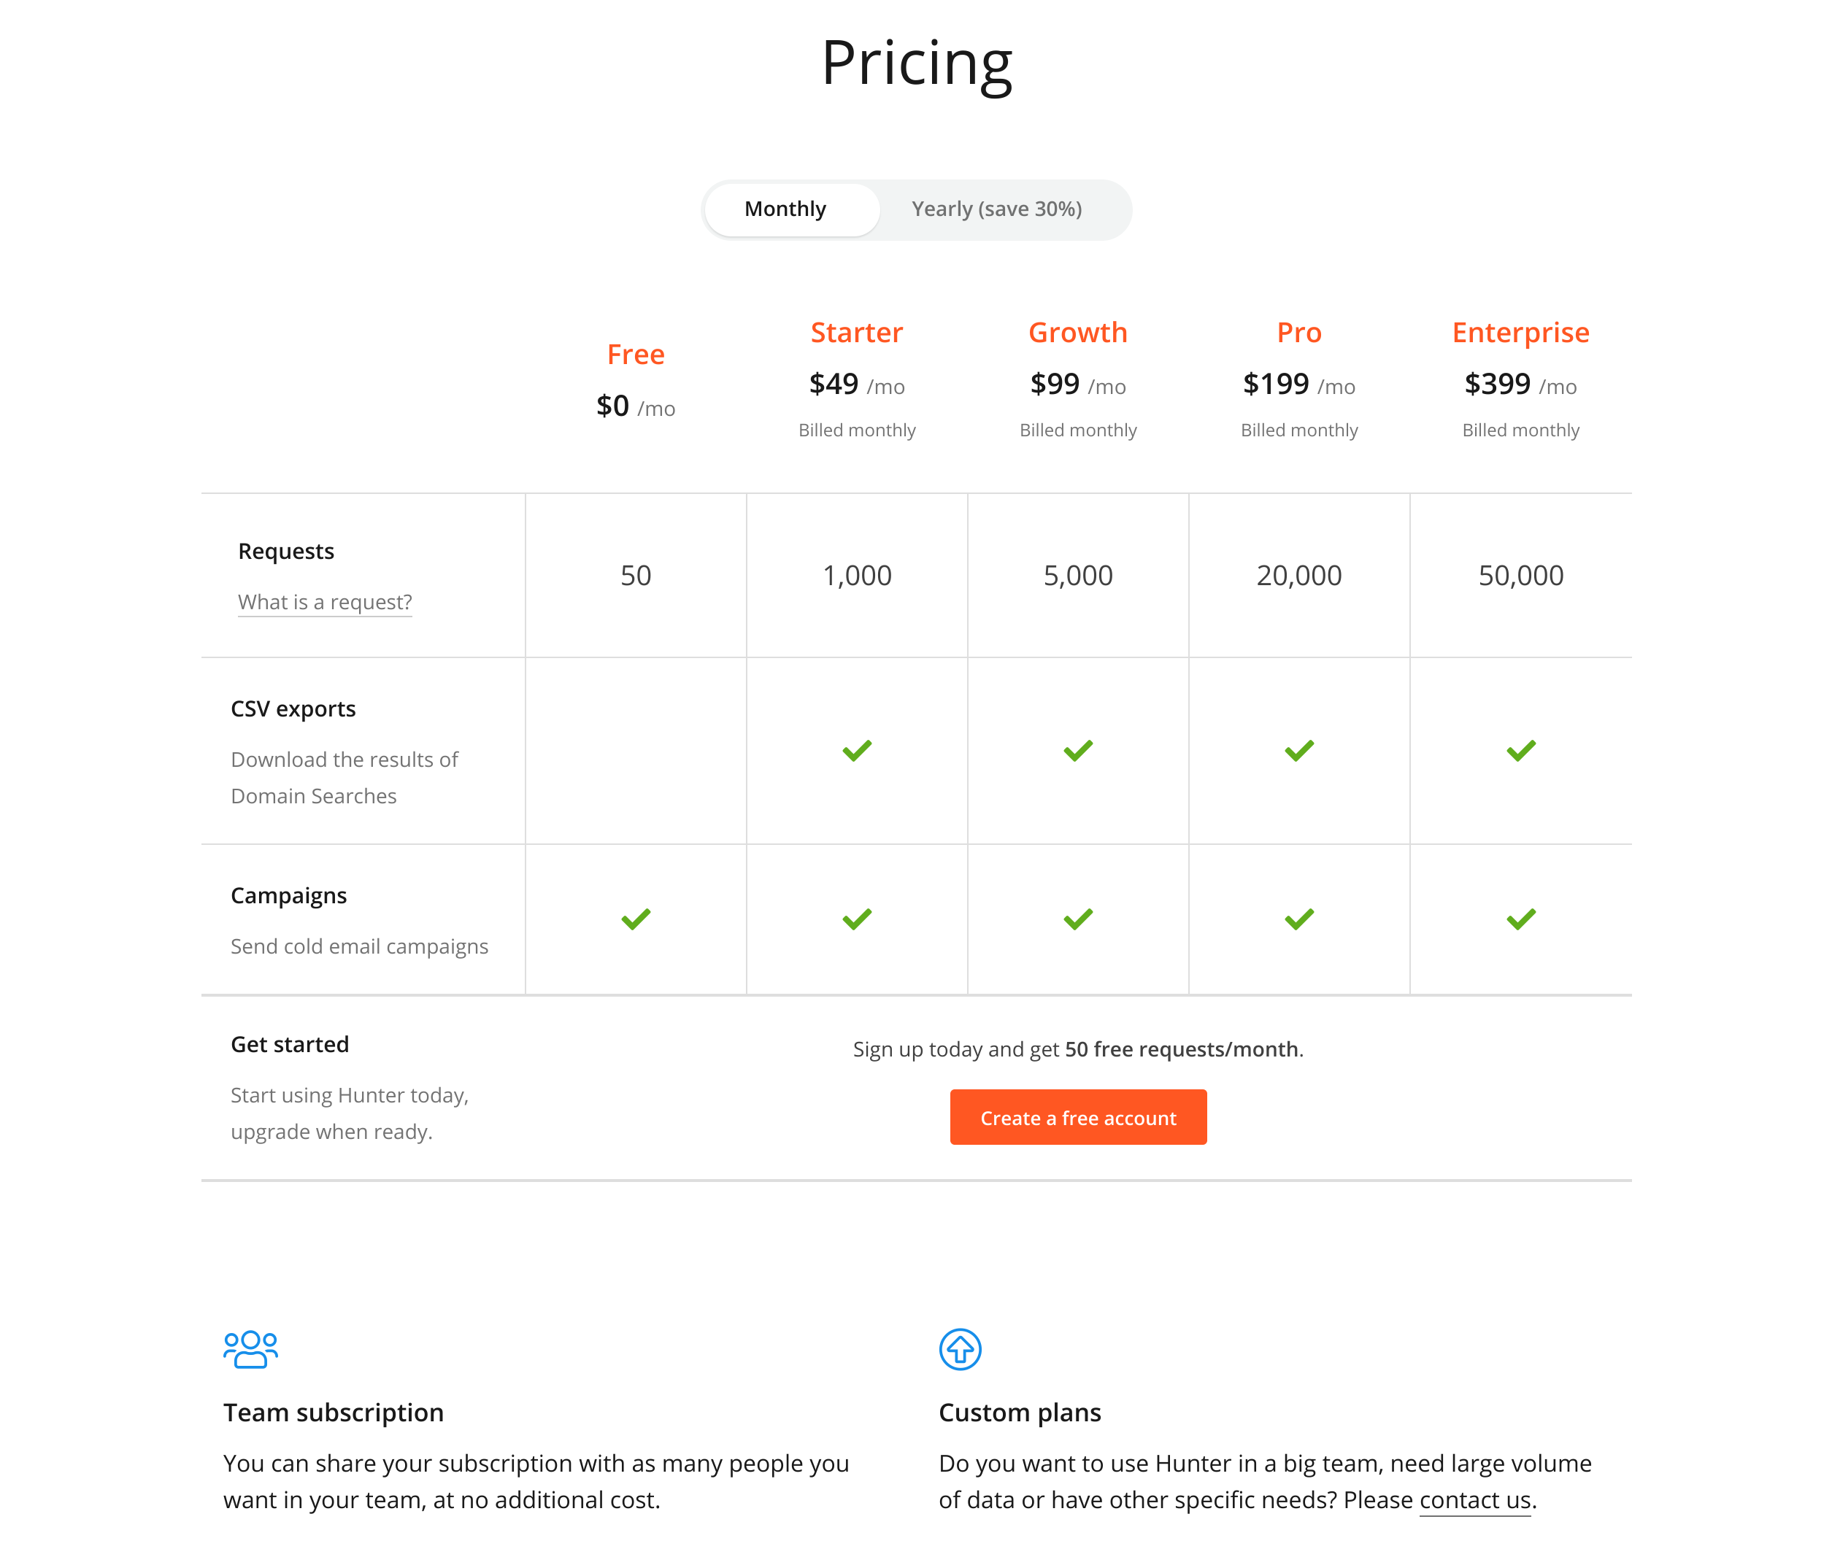Open the contact us link
The width and height of the screenshot is (1832, 1549).
[x=1474, y=1500]
